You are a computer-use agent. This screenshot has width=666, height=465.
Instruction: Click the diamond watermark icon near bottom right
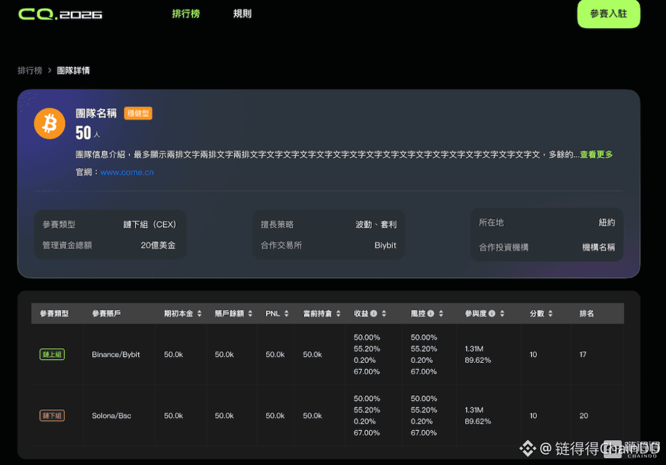[528, 450]
